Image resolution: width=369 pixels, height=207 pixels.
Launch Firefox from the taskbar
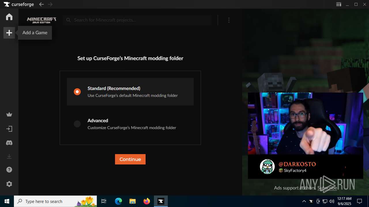tap(147, 201)
